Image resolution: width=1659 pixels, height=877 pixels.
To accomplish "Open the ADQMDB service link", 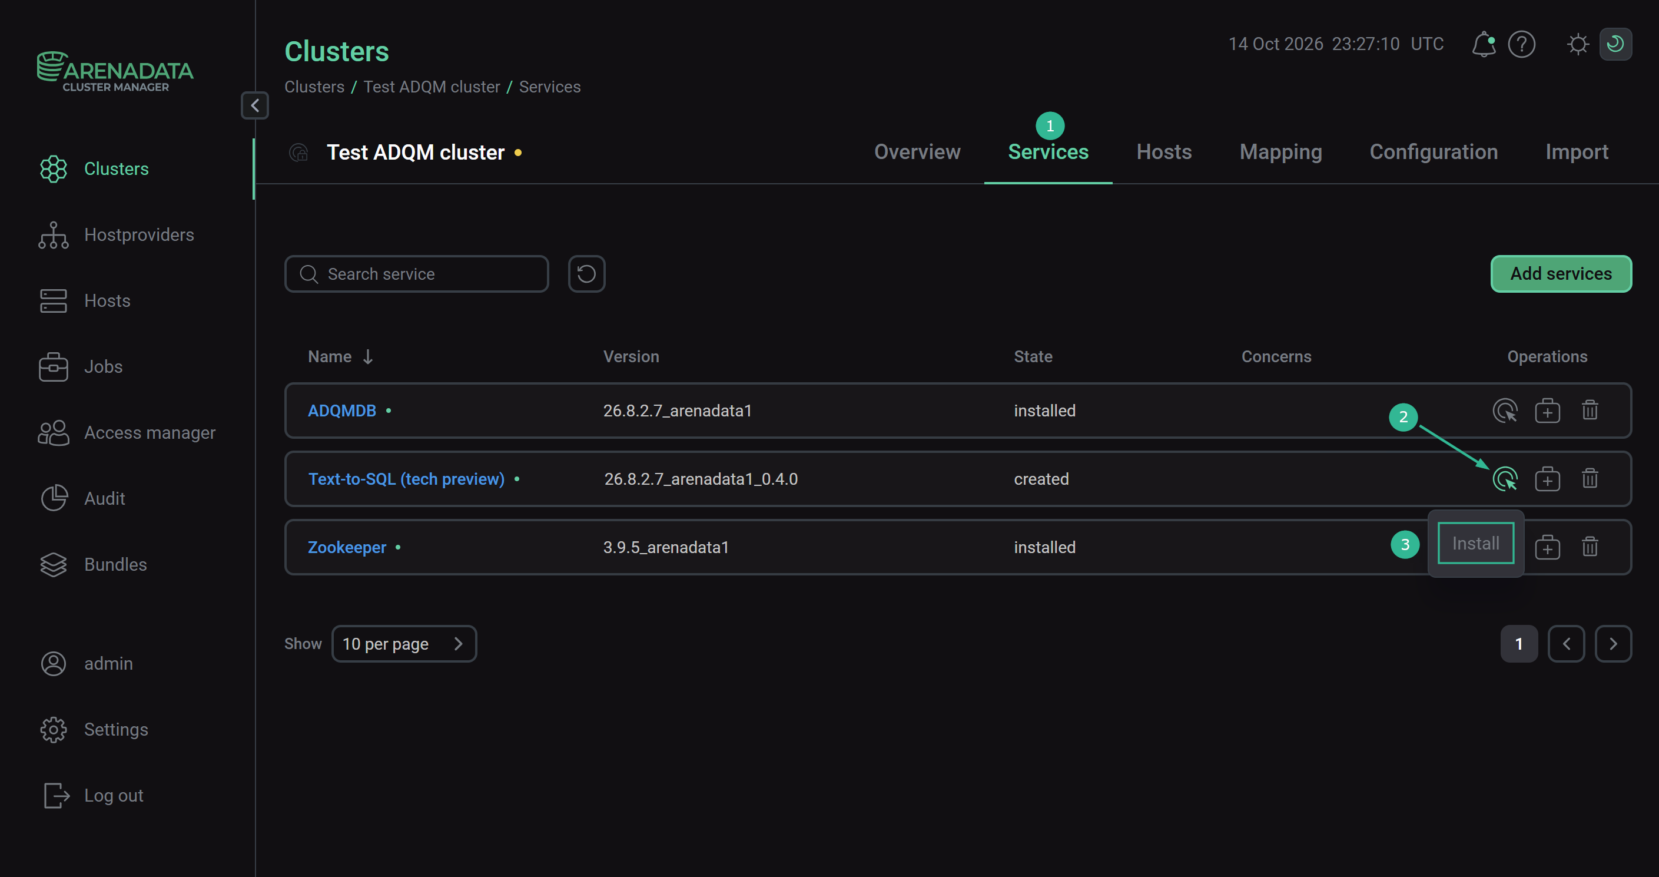I will (x=342, y=411).
